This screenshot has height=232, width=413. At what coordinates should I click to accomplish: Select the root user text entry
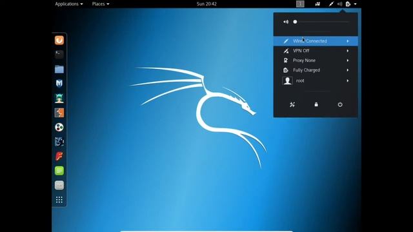tap(300, 81)
